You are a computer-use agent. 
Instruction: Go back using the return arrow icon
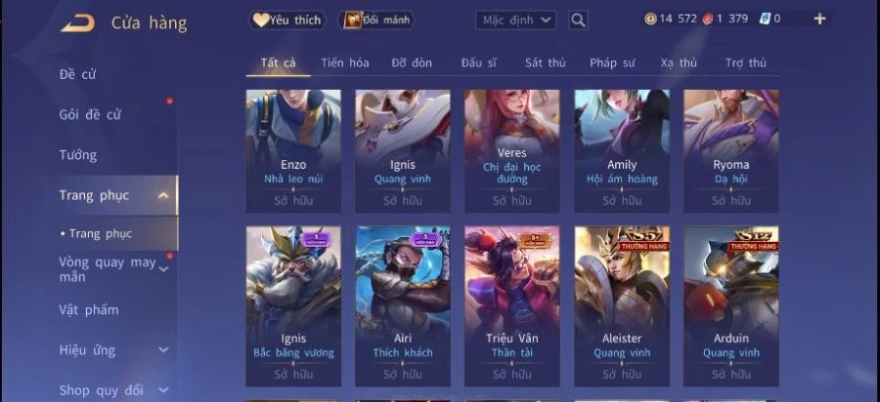(x=77, y=23)
